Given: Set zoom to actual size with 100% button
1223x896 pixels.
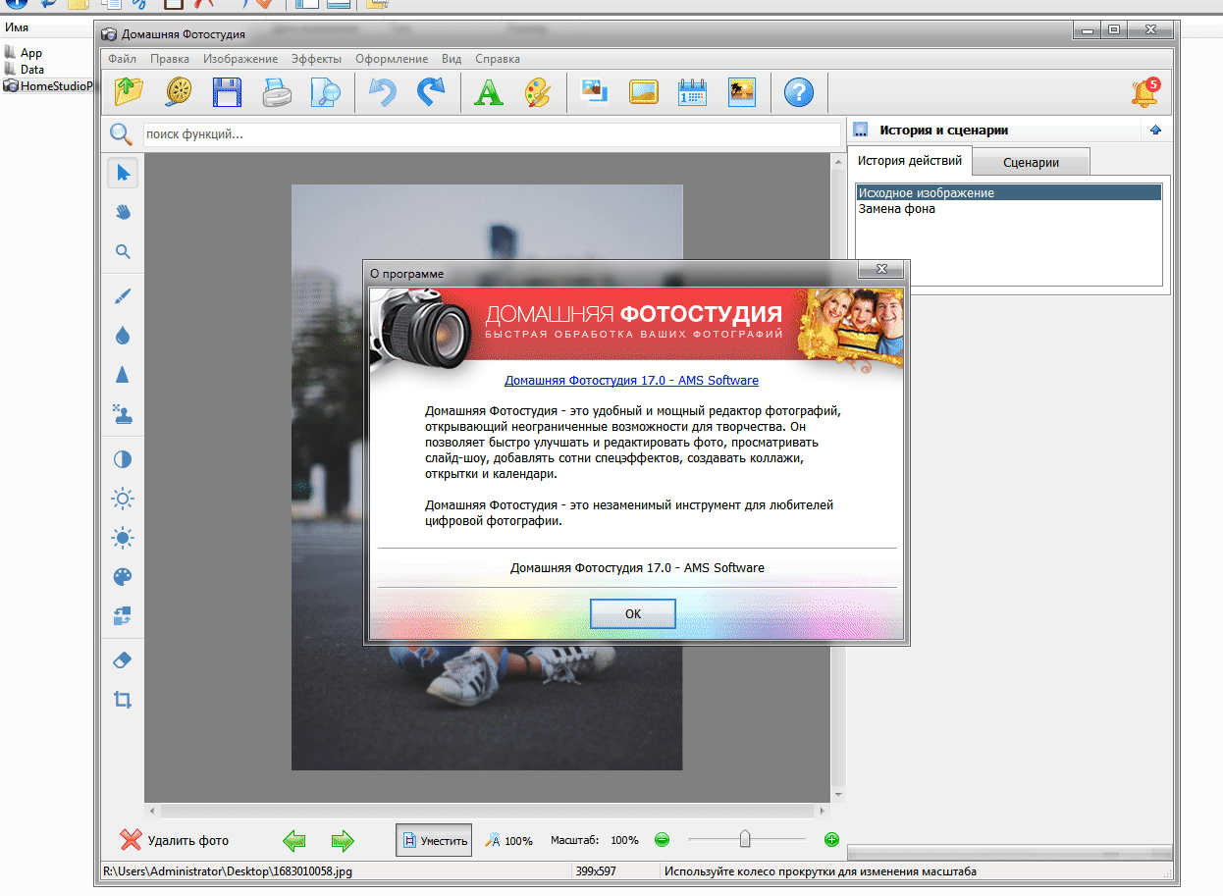Looking at the screenshot, I should pyautogui.click(x=508, y=840).
